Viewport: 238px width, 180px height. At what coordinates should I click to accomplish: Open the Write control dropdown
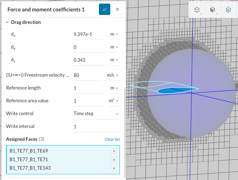pyautogui.click(x=96, y=114)
